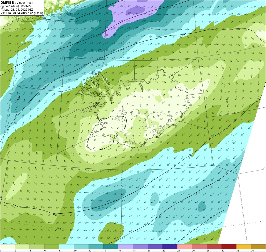Click the legend tick value "8"
Viewport: 266px width, 252px height.
[60, 250]
